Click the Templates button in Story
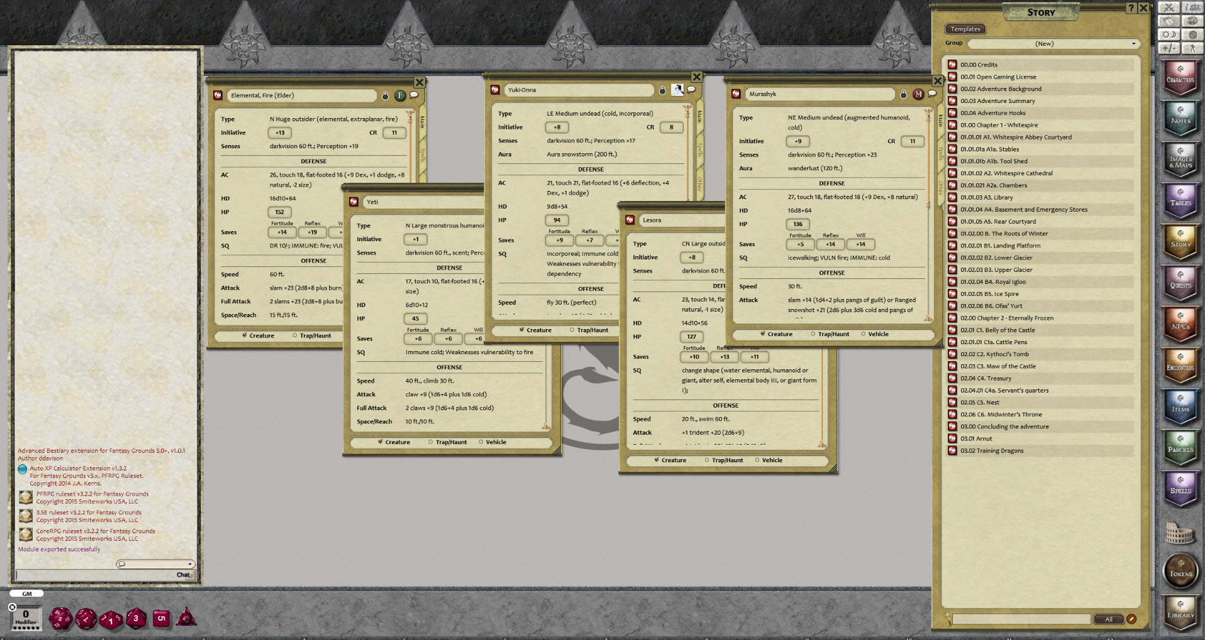 pos(965,29)
